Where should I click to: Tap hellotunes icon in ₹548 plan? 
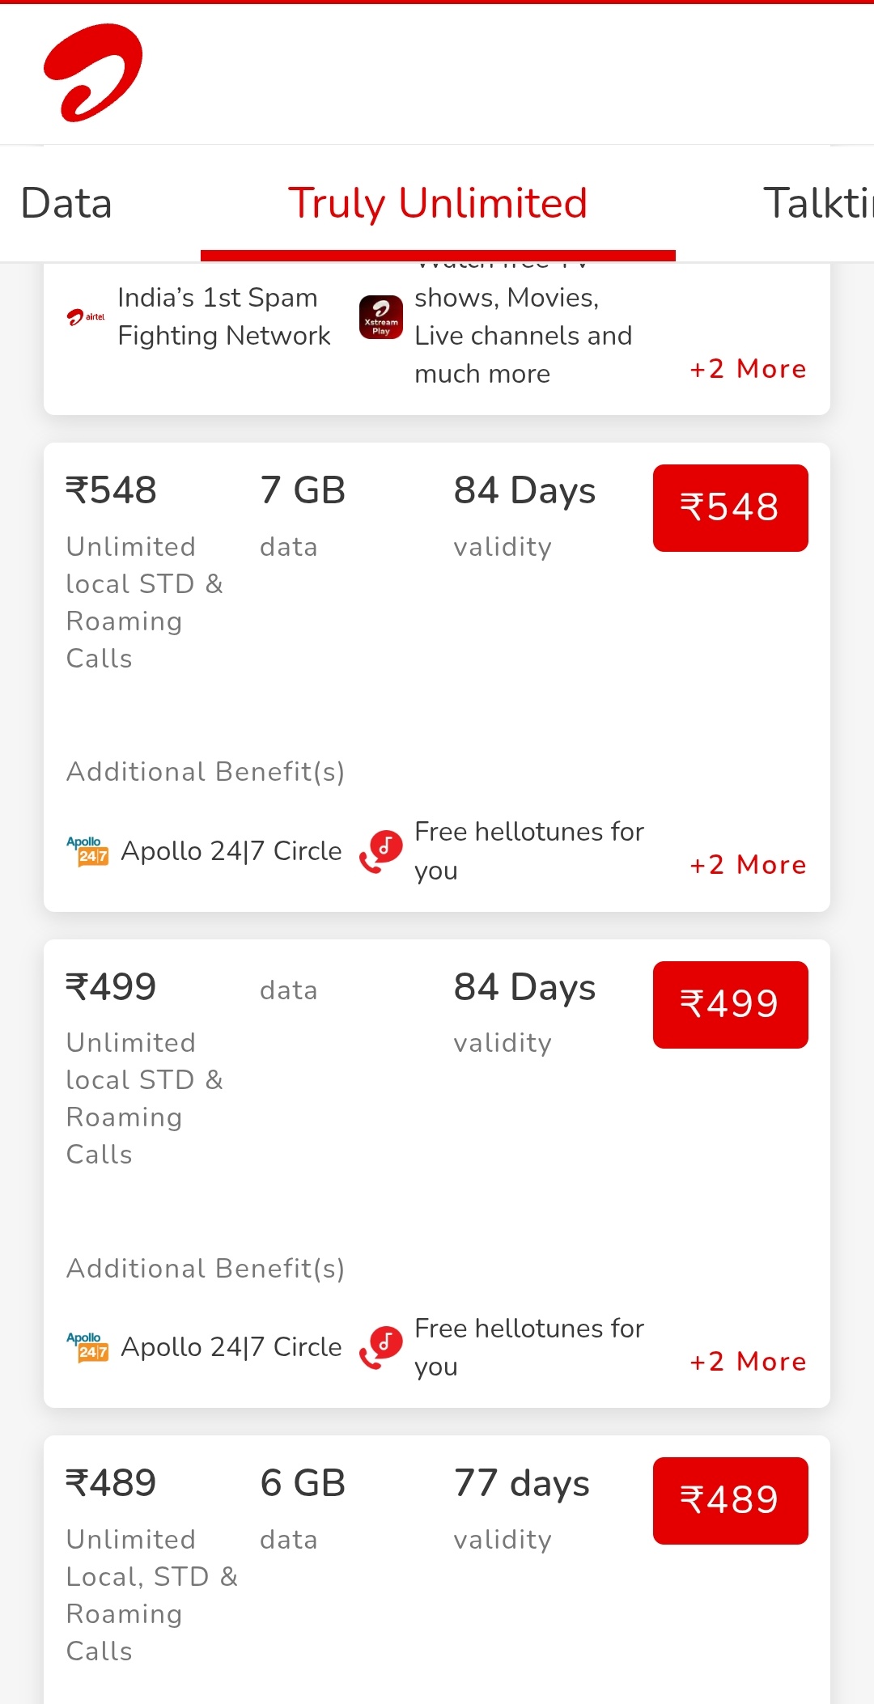(x=381, y=851)
